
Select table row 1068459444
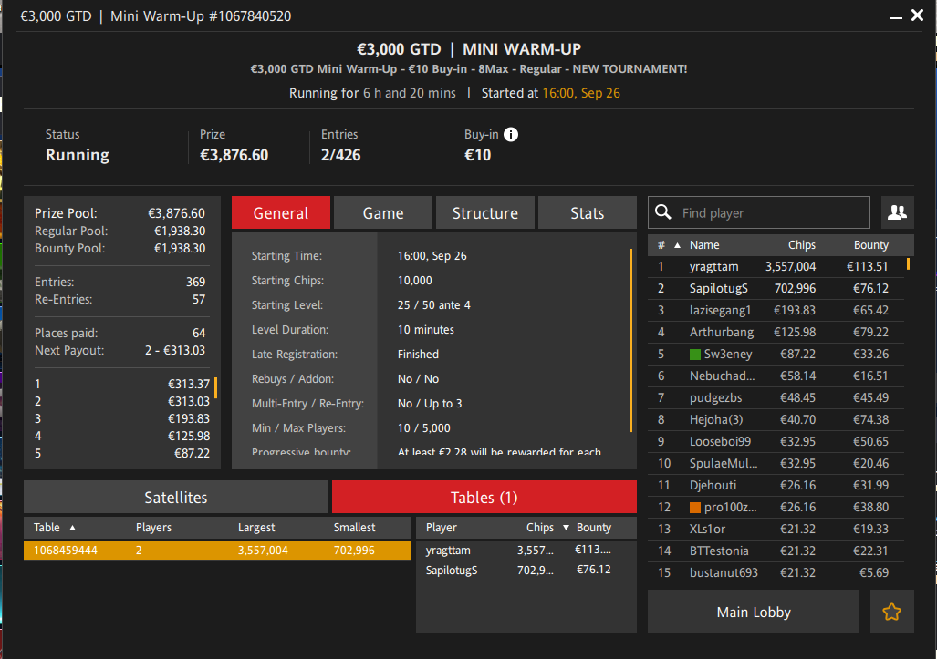coord(217,550)
